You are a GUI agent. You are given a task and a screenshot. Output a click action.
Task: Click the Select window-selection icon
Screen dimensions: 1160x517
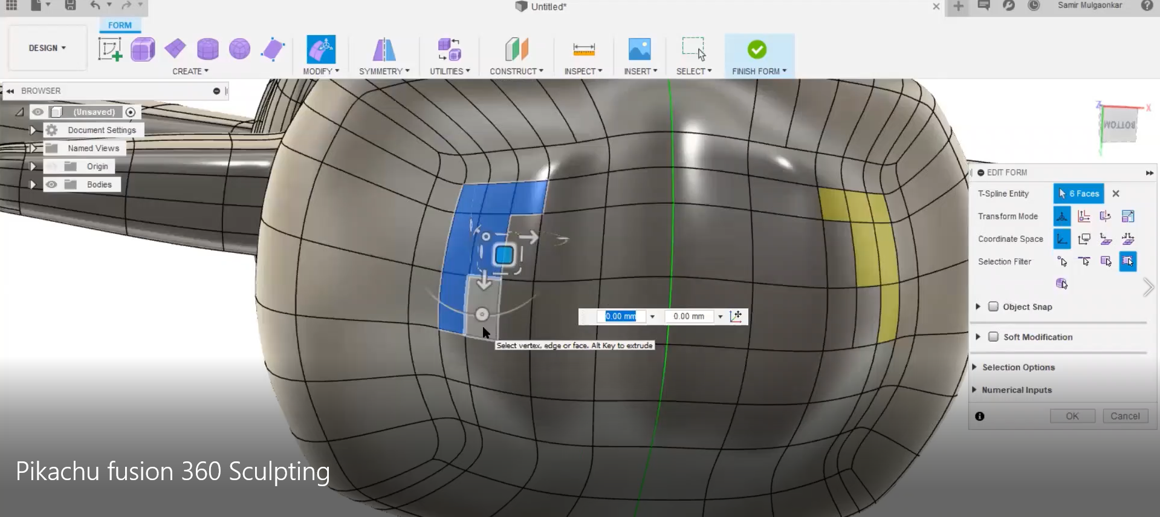click(694, 49)
